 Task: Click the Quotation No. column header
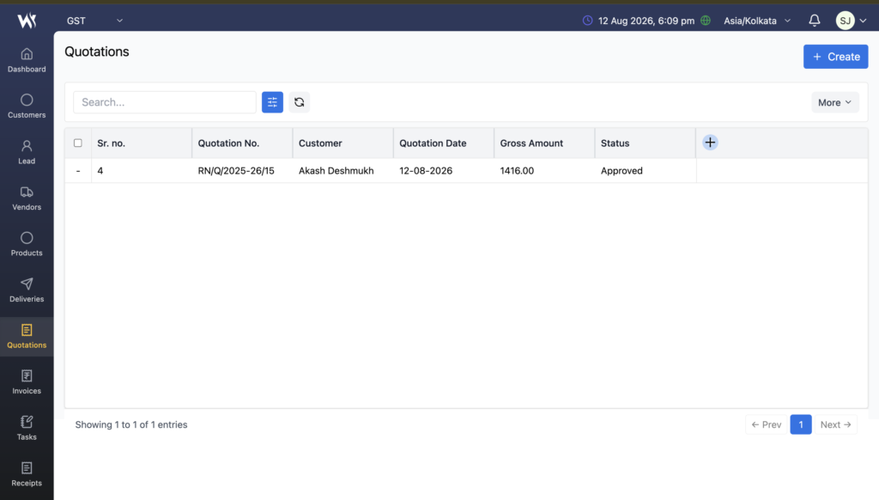(x=242, y=143)
